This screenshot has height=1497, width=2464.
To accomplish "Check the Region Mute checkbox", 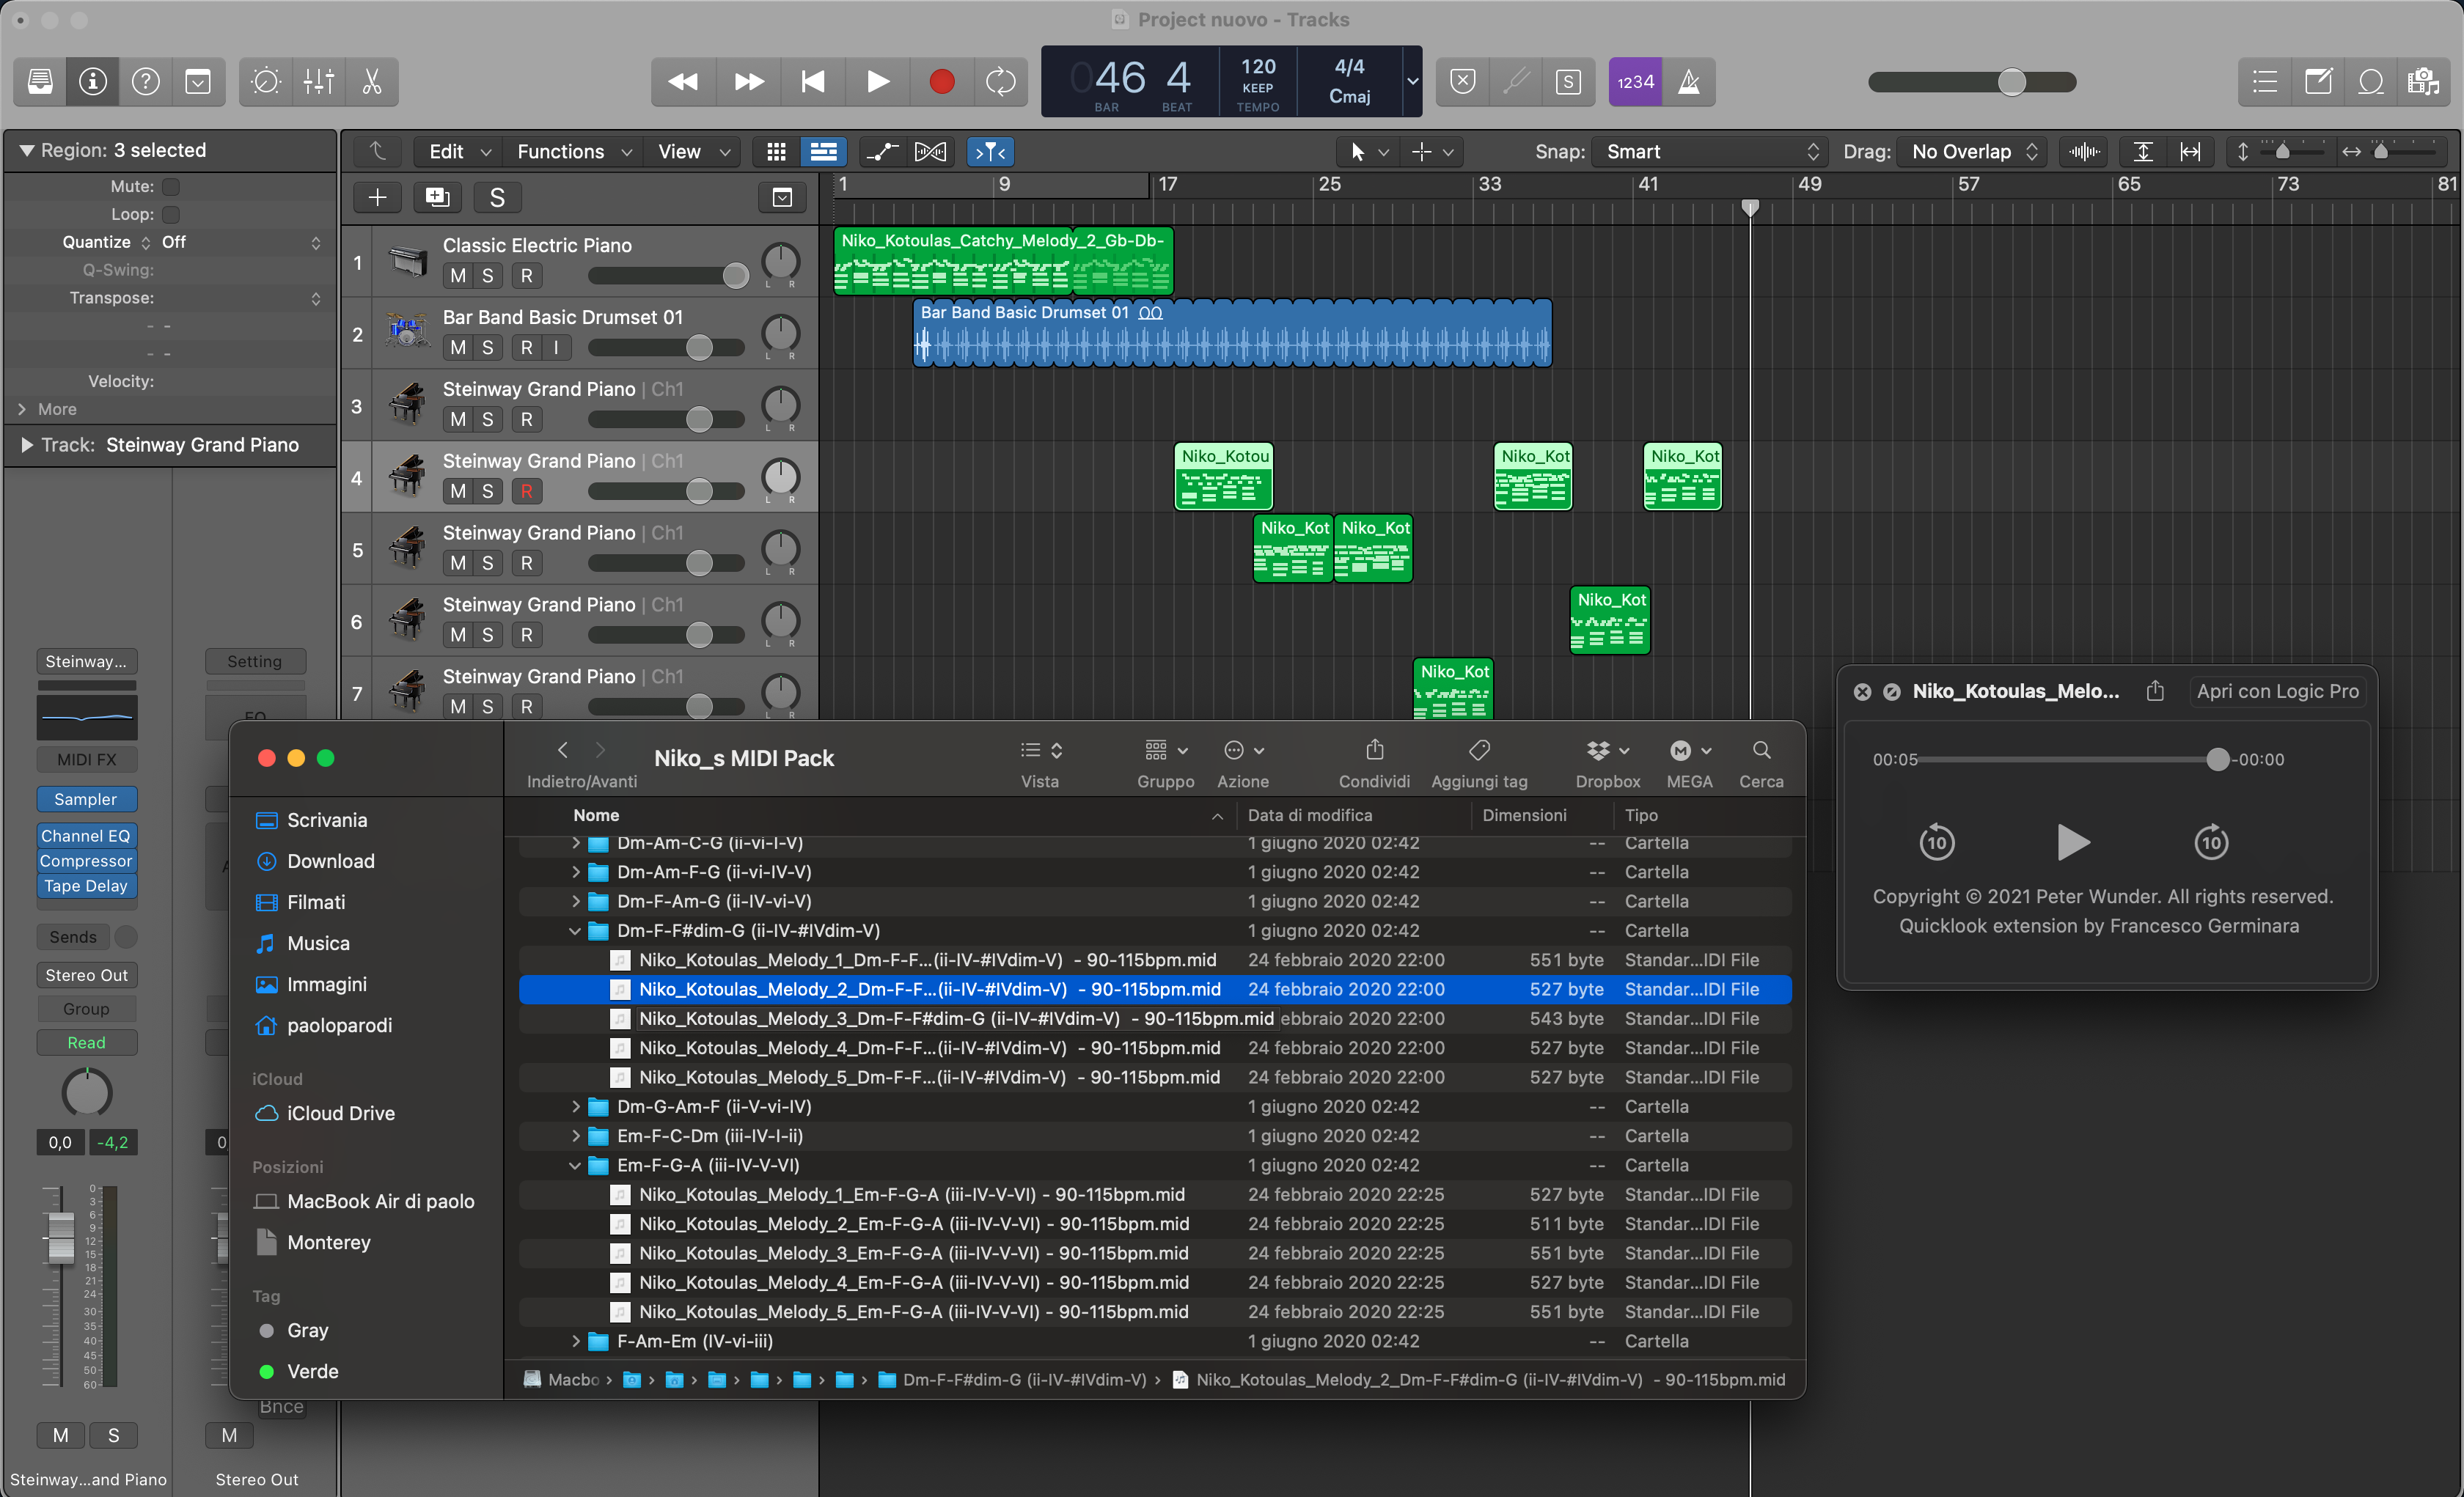I will 171,187.
